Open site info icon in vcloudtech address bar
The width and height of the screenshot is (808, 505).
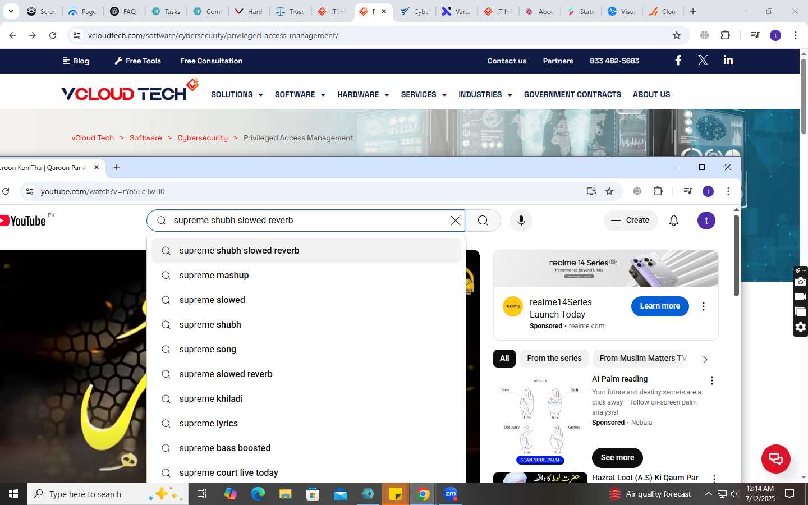click(x=77, y=35)
